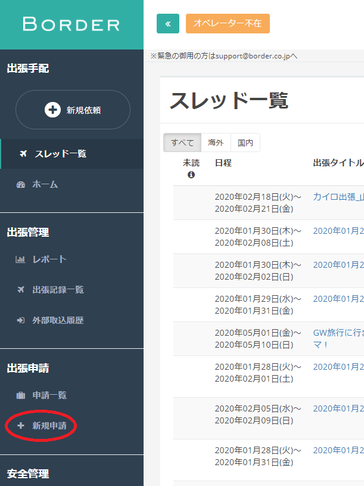Open 出張記録一覧 in the sidebar
Screen dimensions: 364x486
58,290
